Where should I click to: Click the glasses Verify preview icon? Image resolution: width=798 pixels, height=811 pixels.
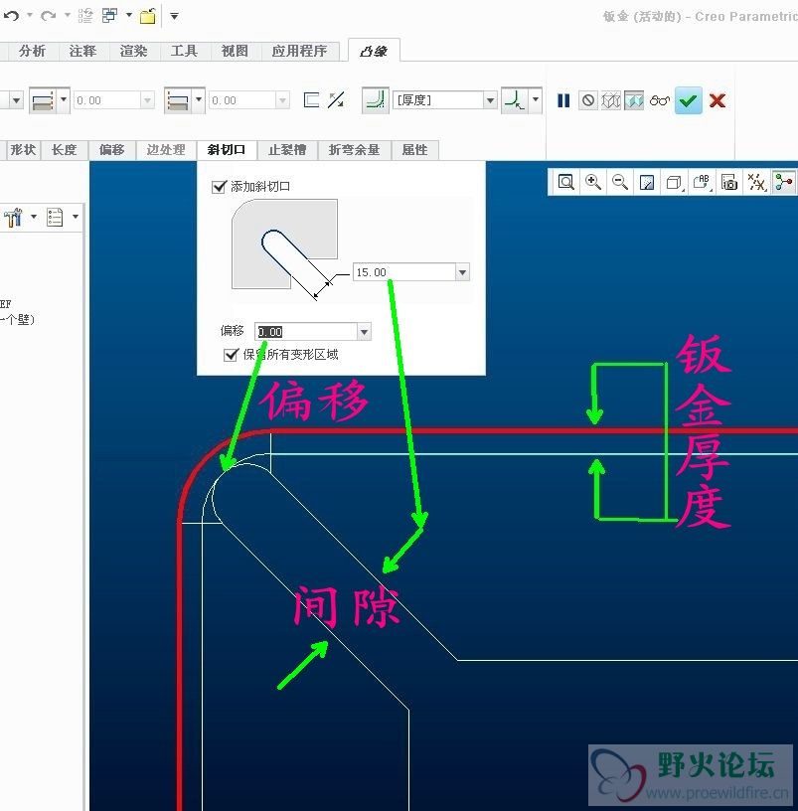pos(660,99)
